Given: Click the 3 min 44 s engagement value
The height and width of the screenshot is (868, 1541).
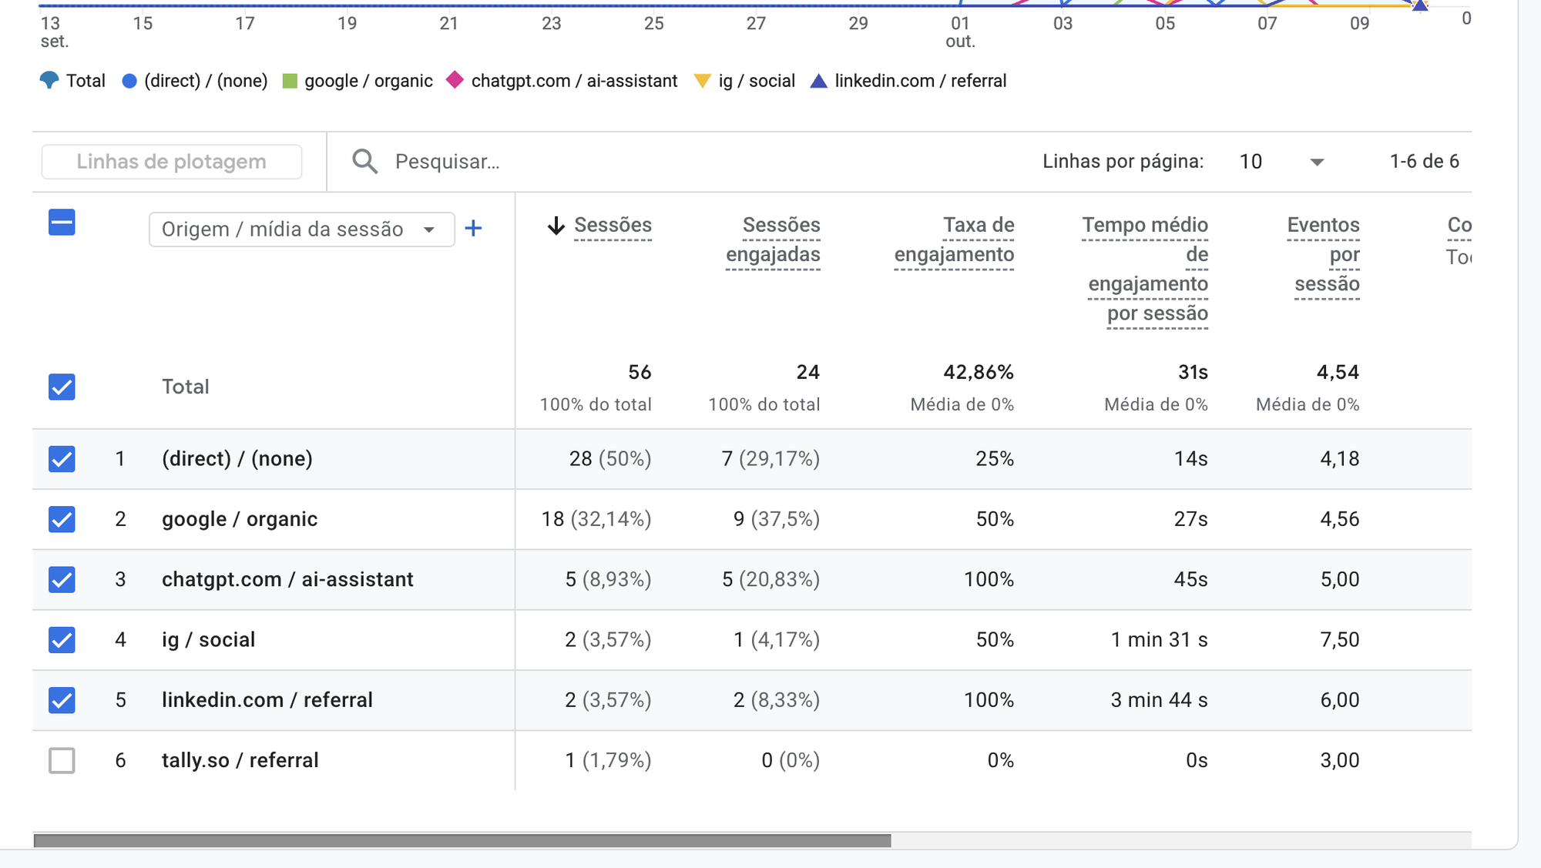Looking at the screenshot, I should pos(1159,700).
